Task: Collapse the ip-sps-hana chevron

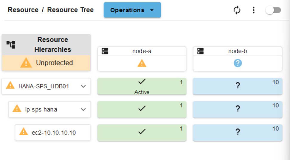Action: [83, 109]
